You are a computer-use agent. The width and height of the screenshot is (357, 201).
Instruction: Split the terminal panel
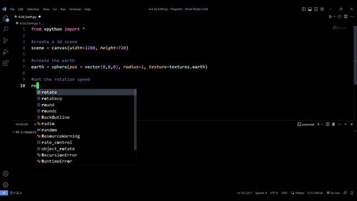[x=327, y=124]
